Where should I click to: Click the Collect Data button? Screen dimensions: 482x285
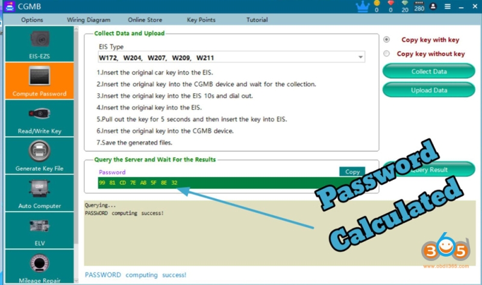[x=429, y=71]
